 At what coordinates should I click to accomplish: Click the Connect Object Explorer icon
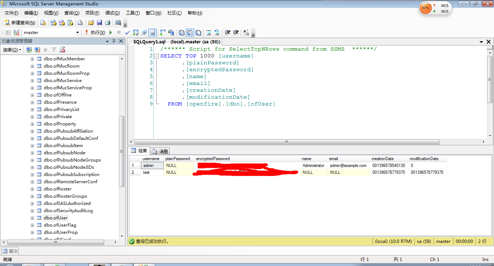coord(29,50)
